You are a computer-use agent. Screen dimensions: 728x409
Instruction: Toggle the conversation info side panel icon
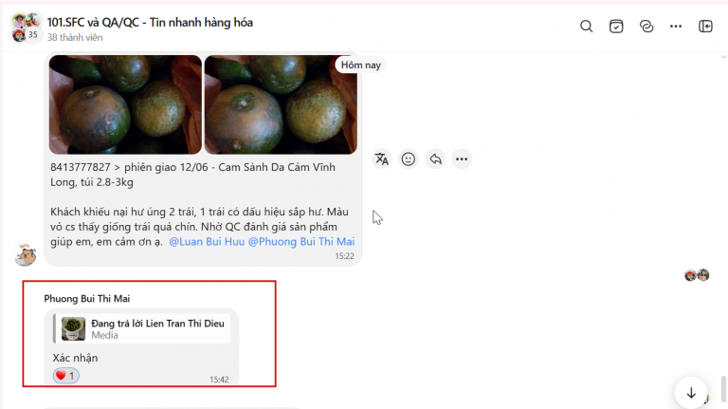click(x=705, y=27)
